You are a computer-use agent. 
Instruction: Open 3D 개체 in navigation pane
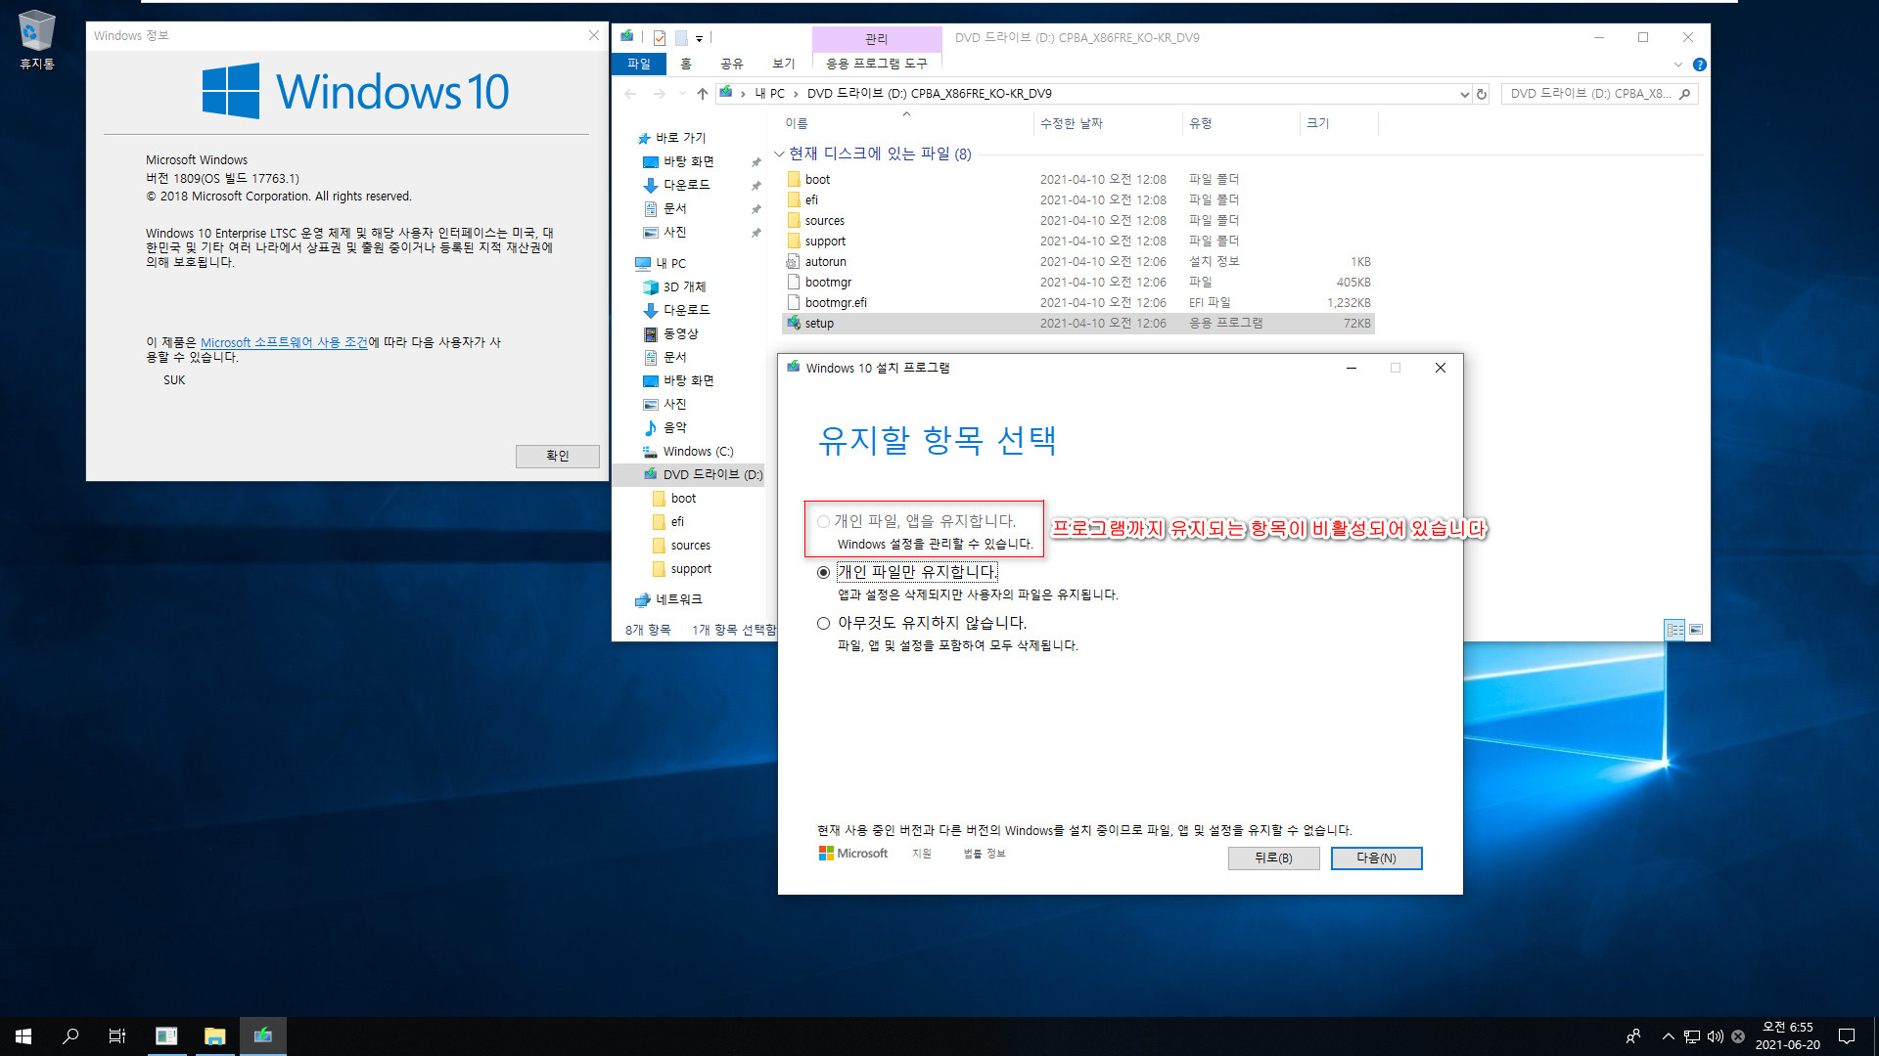[684, 286]
